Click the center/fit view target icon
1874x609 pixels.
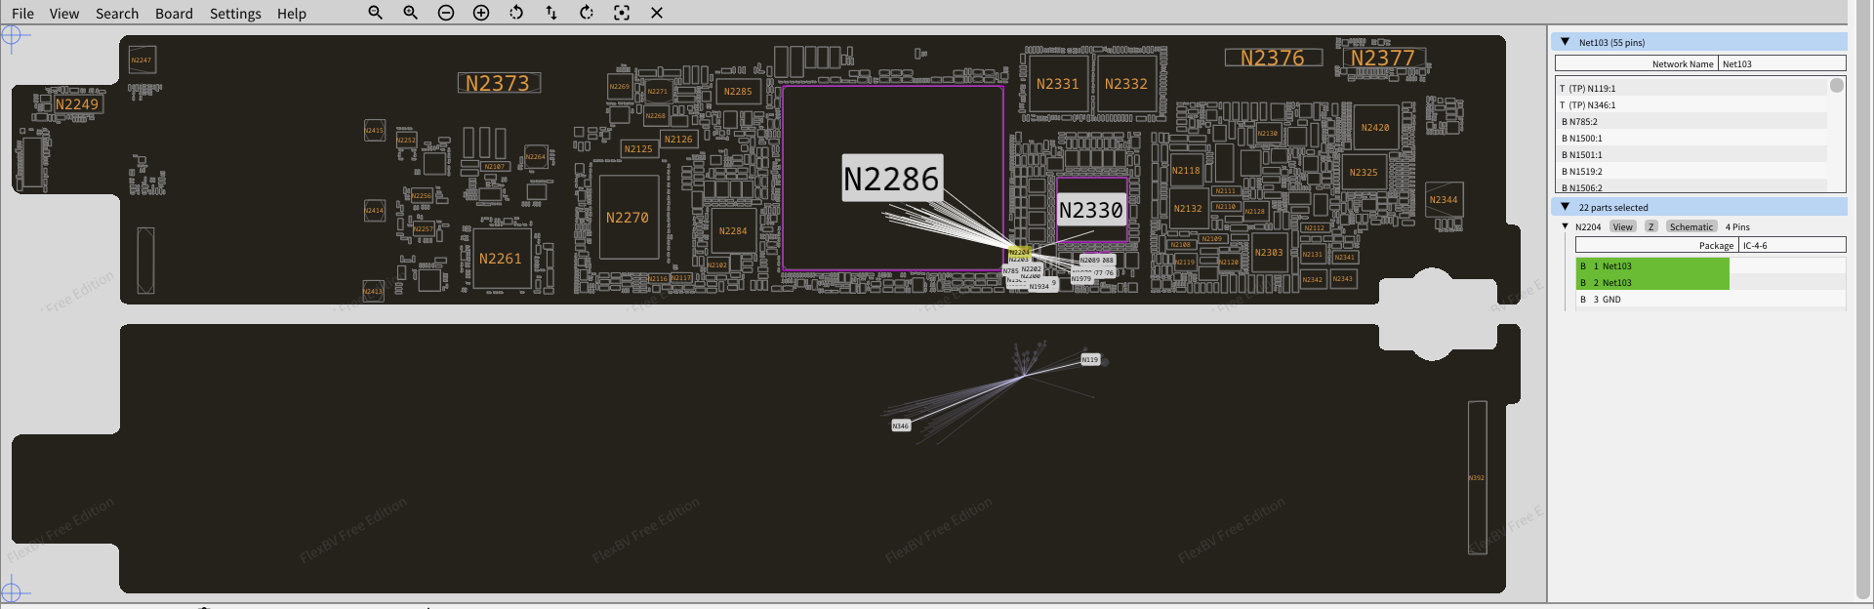click(622, 13)
